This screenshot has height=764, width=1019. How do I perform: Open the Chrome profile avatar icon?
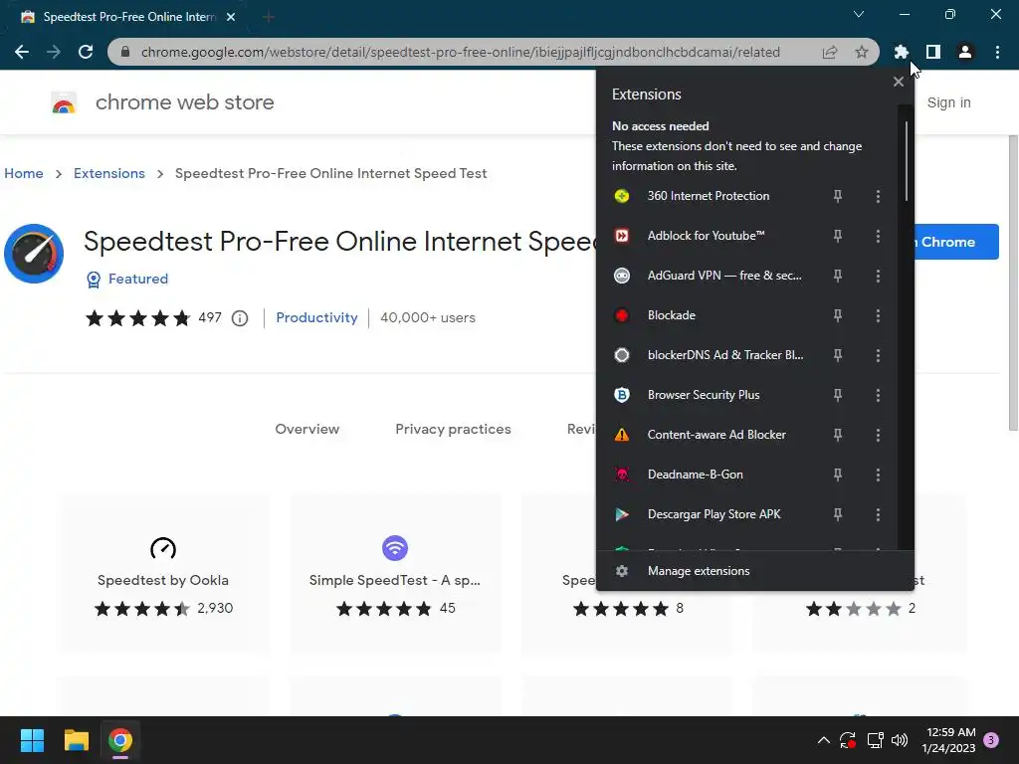965,52
